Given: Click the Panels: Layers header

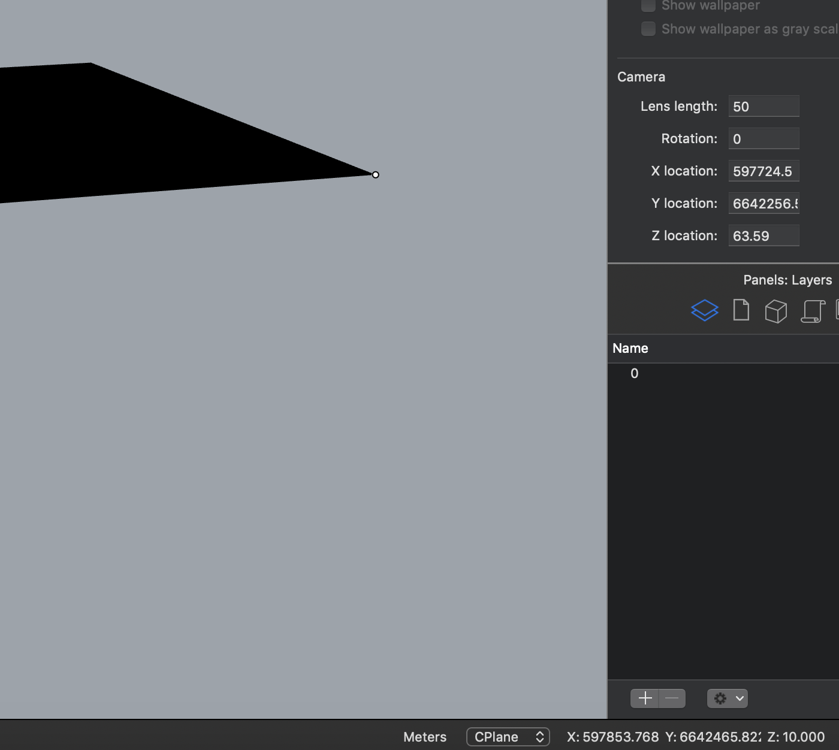Looking at the screenshot, I should coord(788,280).
